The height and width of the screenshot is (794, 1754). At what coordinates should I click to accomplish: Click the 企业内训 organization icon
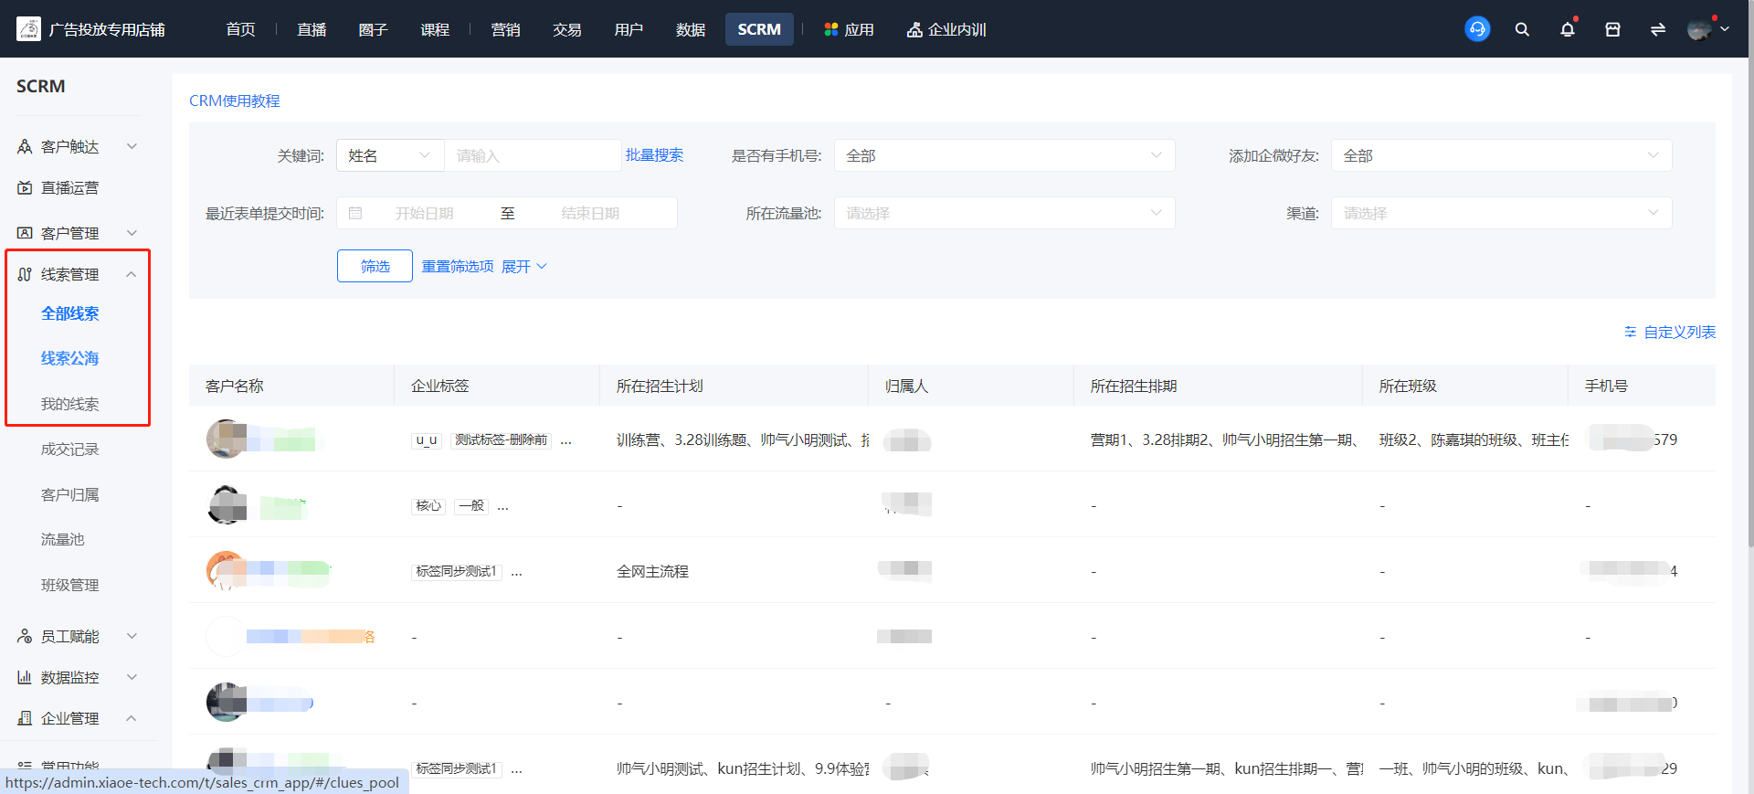914,29
